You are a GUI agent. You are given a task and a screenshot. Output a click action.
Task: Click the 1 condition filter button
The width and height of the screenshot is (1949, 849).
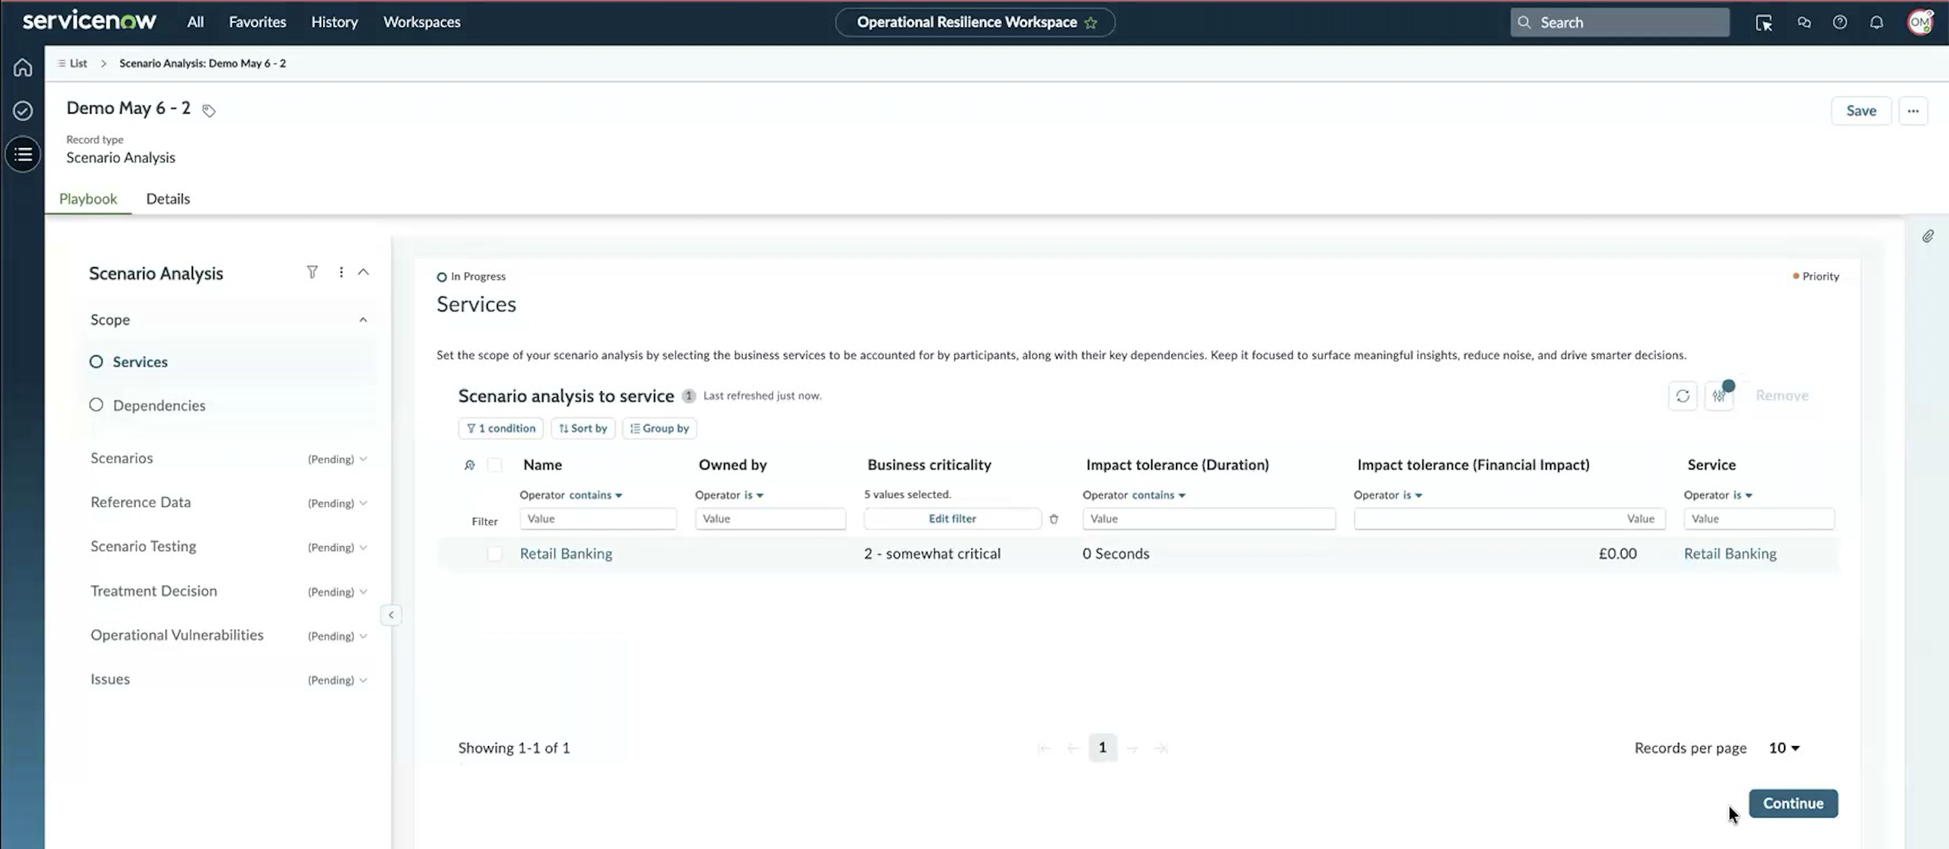pyautogui.click(x=500, y=428)
